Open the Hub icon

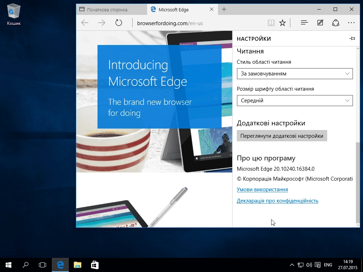point(304,23)
